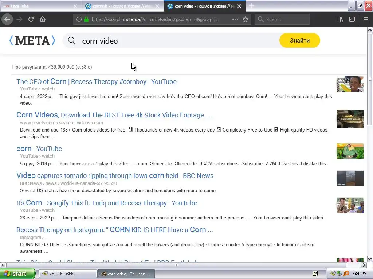This screenshot has width=373, height=279.
Task: Click 'BBC News › news › world-us-canada-65196530' breadcrumb
Action: click(68, 183)
